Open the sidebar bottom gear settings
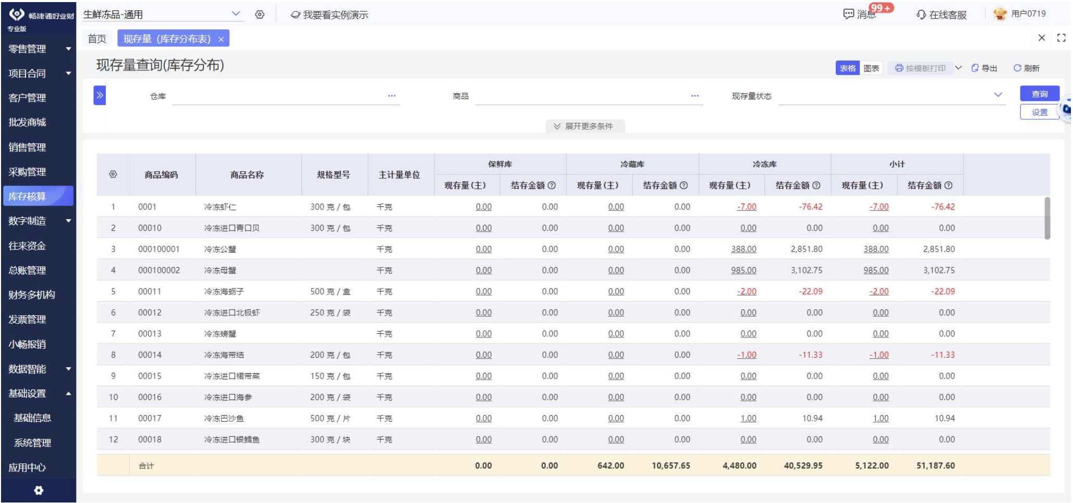The width and height of the screenshot is (1073, 503). click(39, 491)
